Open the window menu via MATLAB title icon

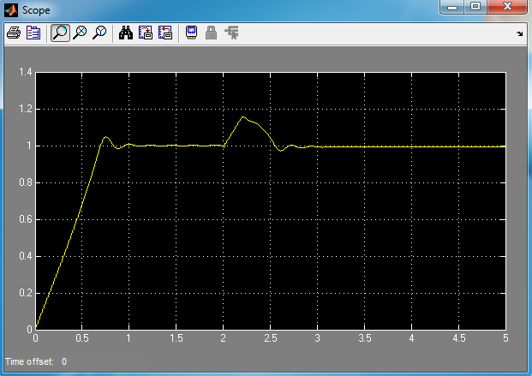click(11, 9)
